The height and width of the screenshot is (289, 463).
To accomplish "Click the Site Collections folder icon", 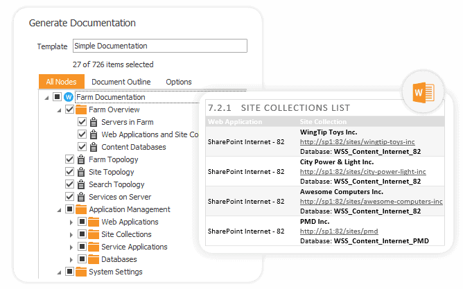I will click(x=94, y=234).
